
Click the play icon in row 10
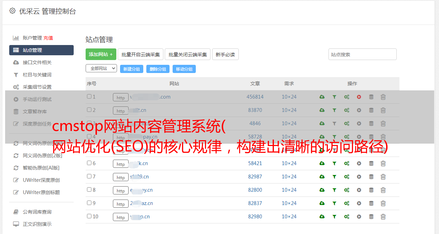[359, 217]
